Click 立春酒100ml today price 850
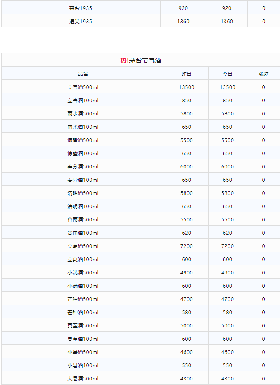The image size is (280, 385). tap(227, 101)
